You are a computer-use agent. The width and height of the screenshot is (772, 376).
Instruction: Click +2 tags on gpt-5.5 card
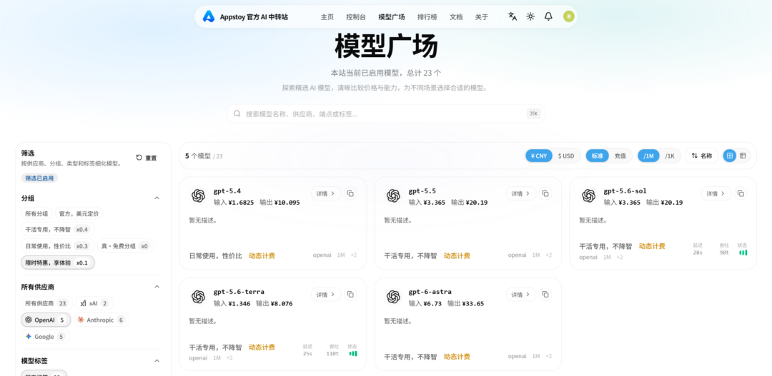coord(548,255)
